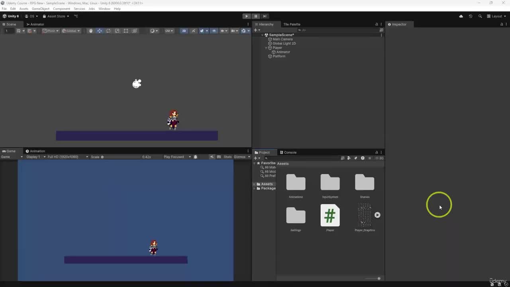This screenshot has width=510, height=287.
Task: Click the Play button
Action: (247, 16)
